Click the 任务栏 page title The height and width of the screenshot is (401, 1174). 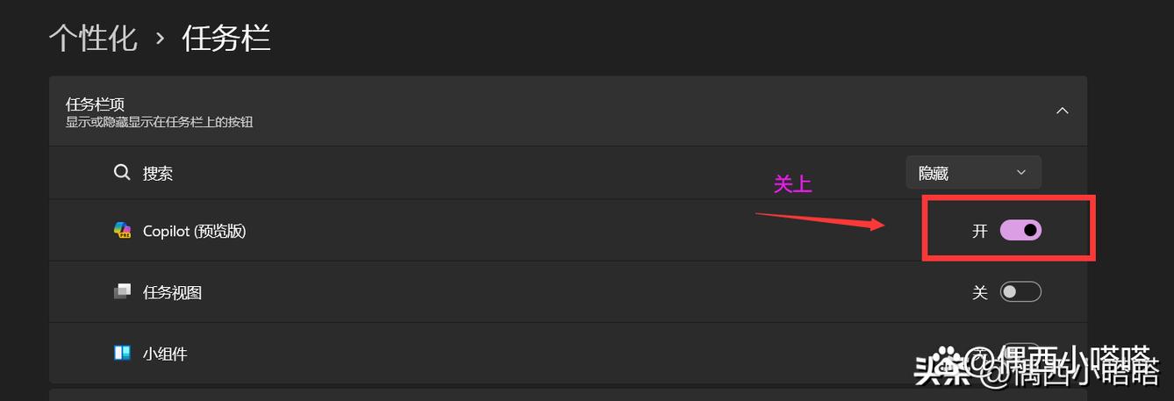[x=226, y=39]
